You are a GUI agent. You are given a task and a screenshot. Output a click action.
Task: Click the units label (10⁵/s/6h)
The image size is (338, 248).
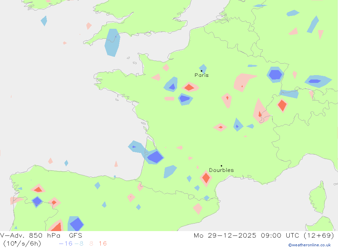pyautogui.click(x=22, y=244)
